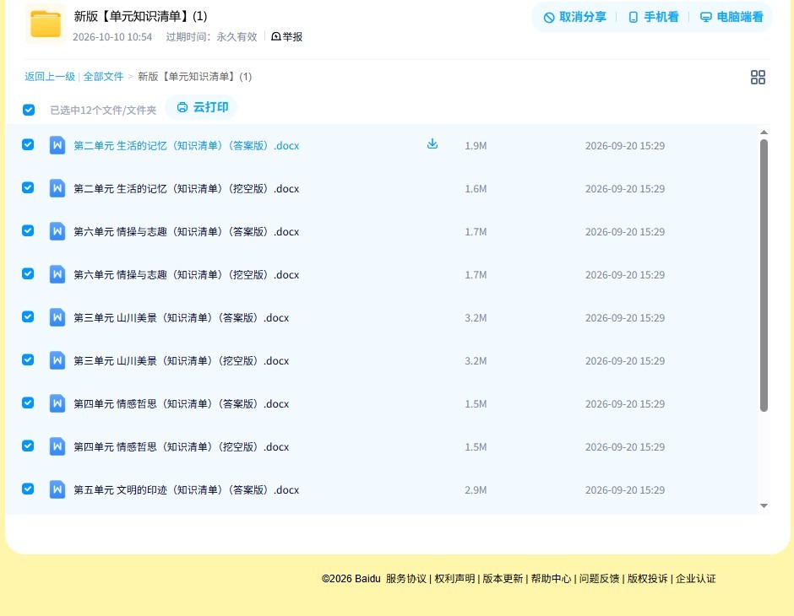The width and height of the screenshot is (794, 616).
Task: Open 全部文件 breadcrumb link
Action: point(103,77)
